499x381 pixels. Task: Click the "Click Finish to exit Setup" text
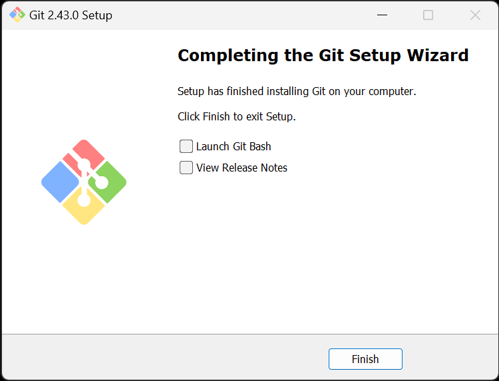(x=236, y=116)
